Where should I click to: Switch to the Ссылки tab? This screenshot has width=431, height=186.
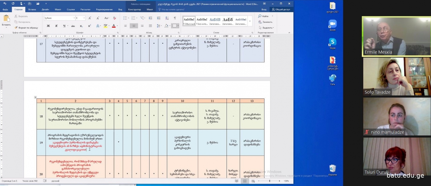(x=71, y=10)
